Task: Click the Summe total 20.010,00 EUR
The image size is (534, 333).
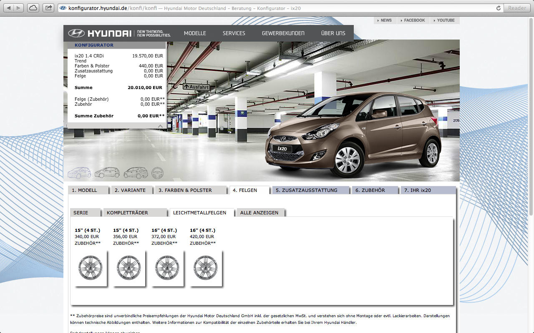Action: click(145, 88)
